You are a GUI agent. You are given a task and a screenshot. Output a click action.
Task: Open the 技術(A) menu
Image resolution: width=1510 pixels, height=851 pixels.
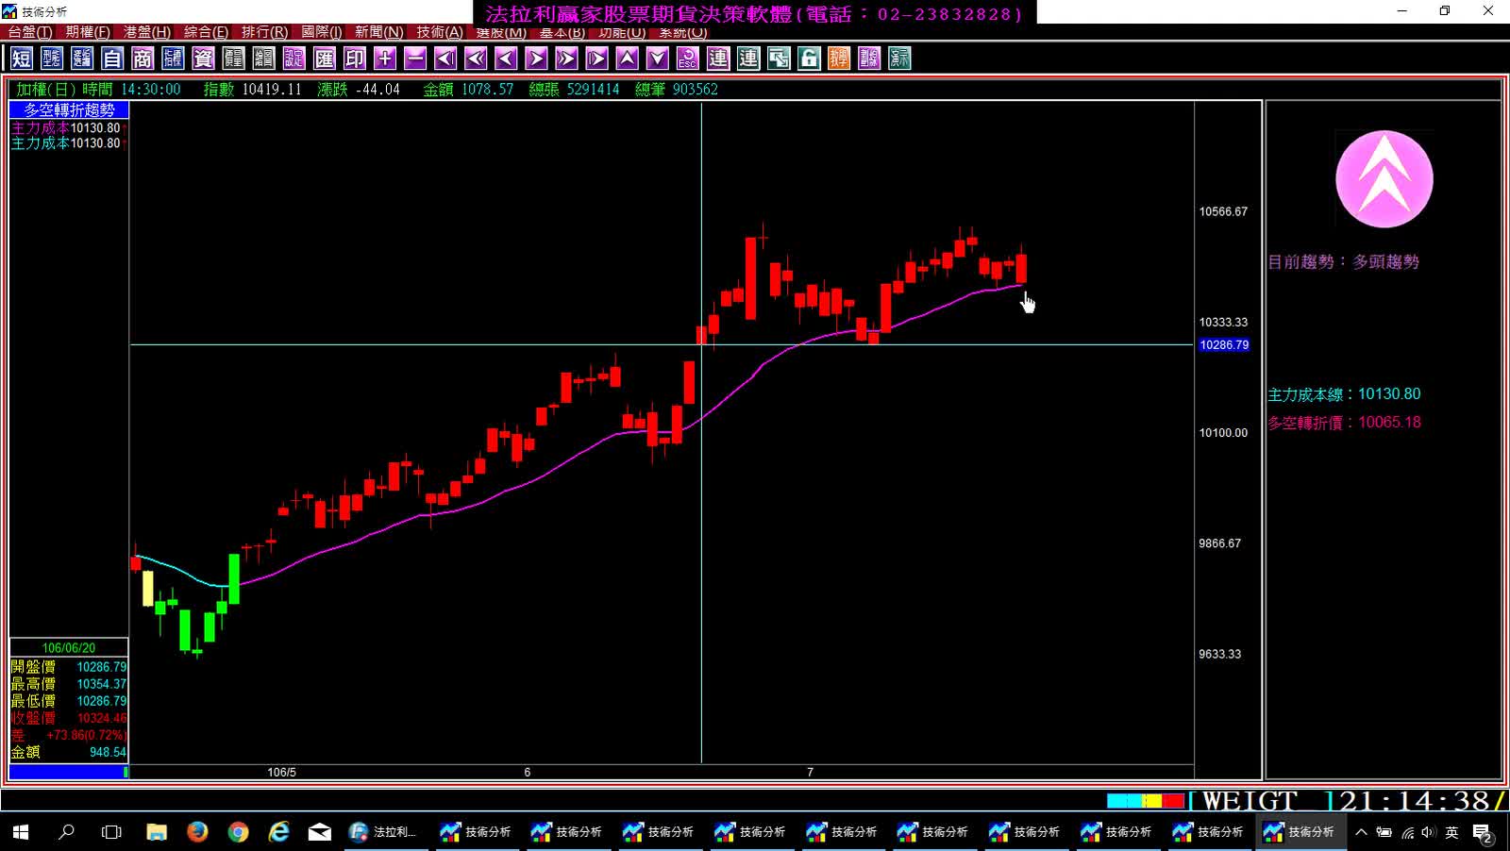[x=440, y=32]
